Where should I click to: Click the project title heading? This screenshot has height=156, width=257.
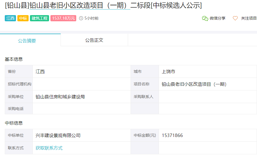(103, 5)
